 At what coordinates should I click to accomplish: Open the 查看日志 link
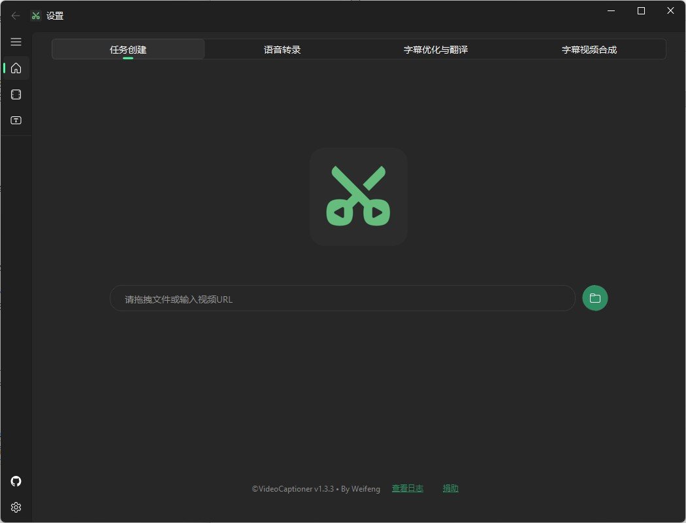[x=408, y=488]
